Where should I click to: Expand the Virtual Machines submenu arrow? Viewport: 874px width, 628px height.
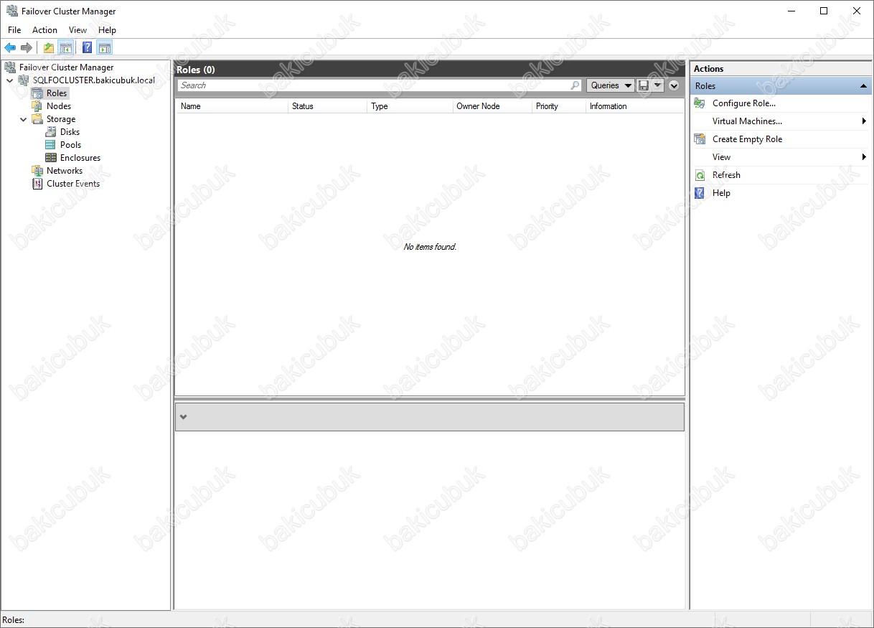click(x=864, y=121)
